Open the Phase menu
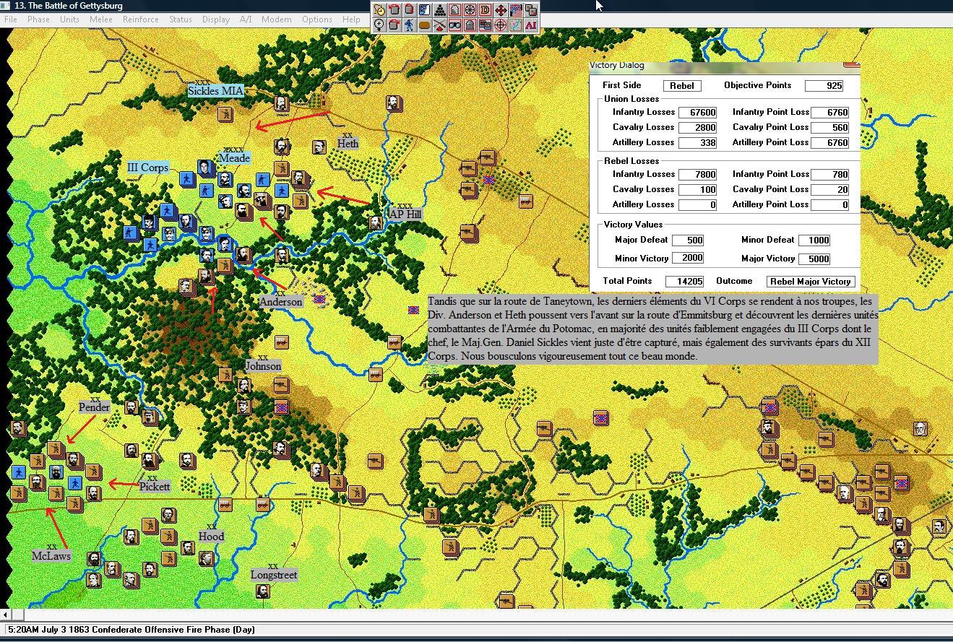The width and height of the screenshot is (953, 642). [x=38, y=19]
